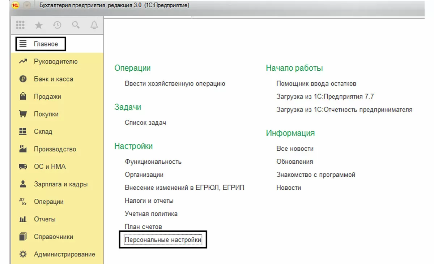Image resolution: width=434 pixels, height=264 pixels.
Task: Open Функциональность settings link
Action: pos(153,162)
